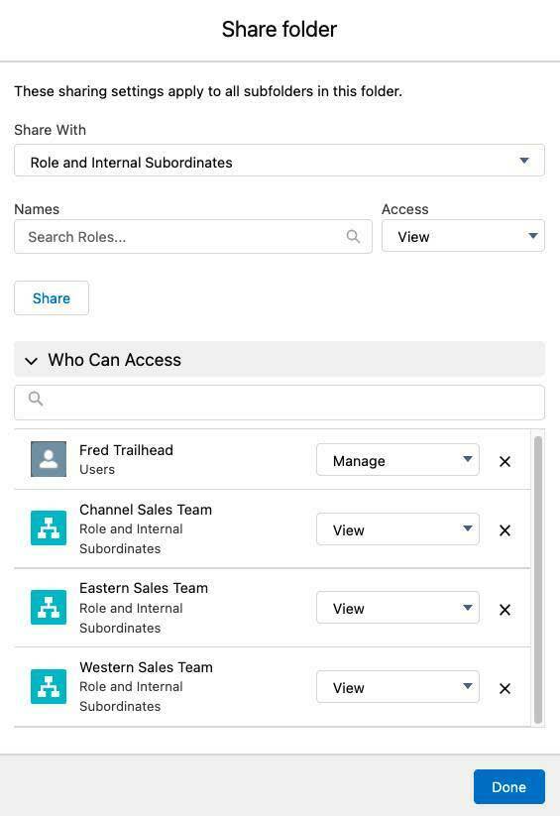Click the Share button

[x=52, y=298]
